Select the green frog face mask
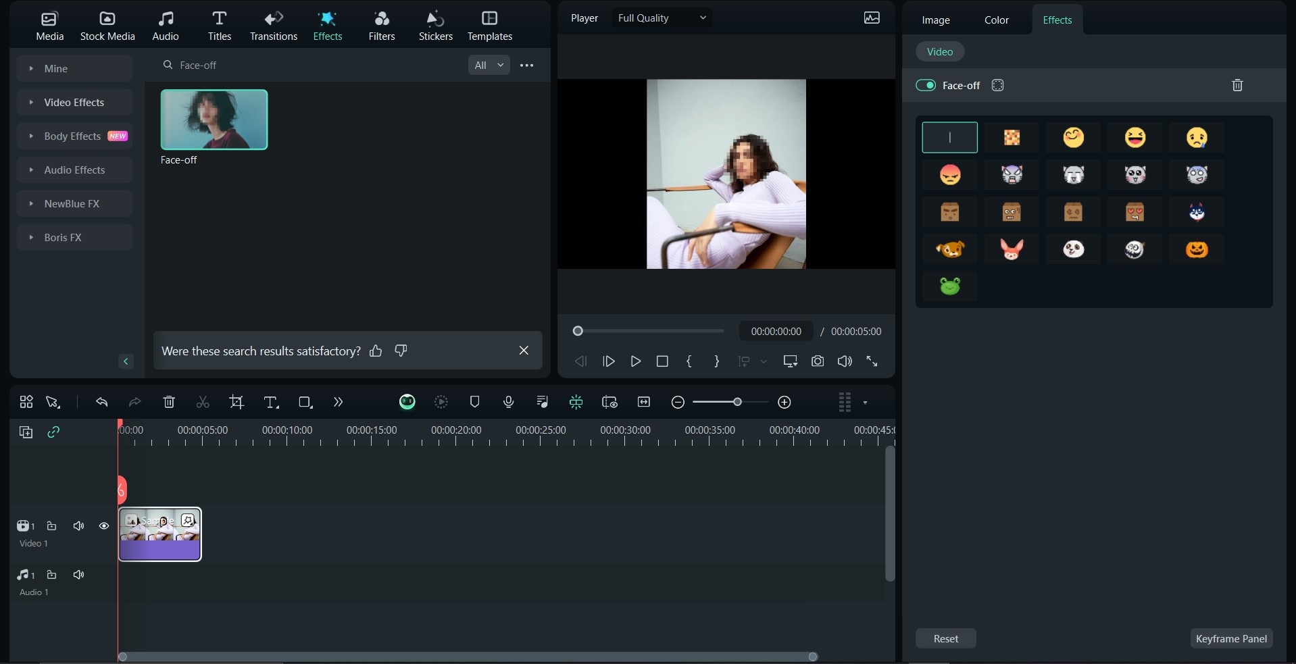 [x=950, y=286]
